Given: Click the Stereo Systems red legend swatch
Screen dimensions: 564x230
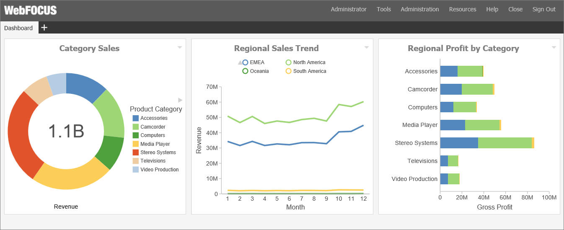Looking at the screenshot, I should click(136, 152).
